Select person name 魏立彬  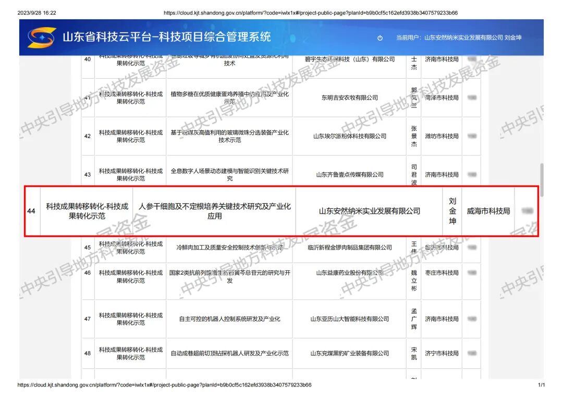coord(414,281)
